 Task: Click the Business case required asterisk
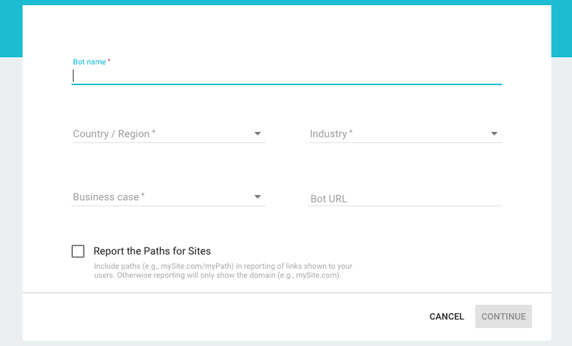tap(143, 196)
